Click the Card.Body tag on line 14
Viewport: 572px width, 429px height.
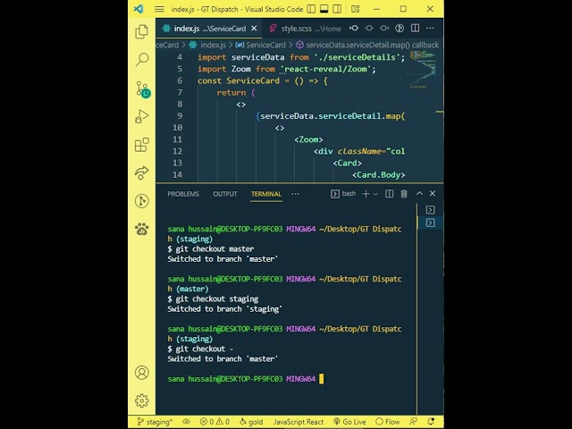[x=379, y=175]
